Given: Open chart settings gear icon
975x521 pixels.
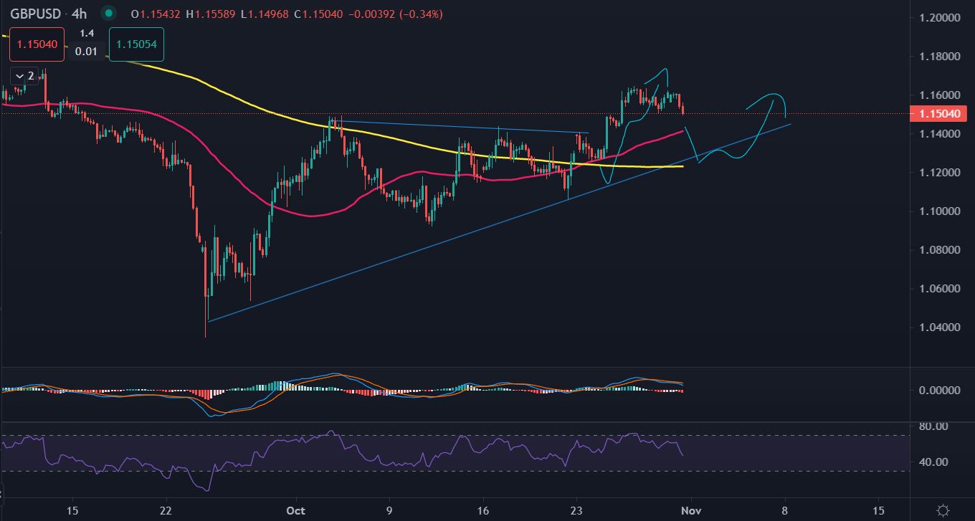Looking at the screenshot, I should tap(943, 510).
